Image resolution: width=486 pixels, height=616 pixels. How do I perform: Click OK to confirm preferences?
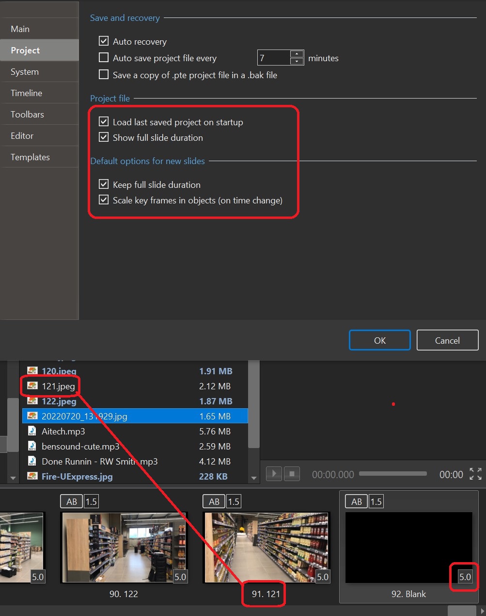click(379, 340)
